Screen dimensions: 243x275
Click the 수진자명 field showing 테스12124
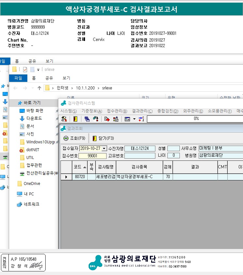tap(140, 149)
